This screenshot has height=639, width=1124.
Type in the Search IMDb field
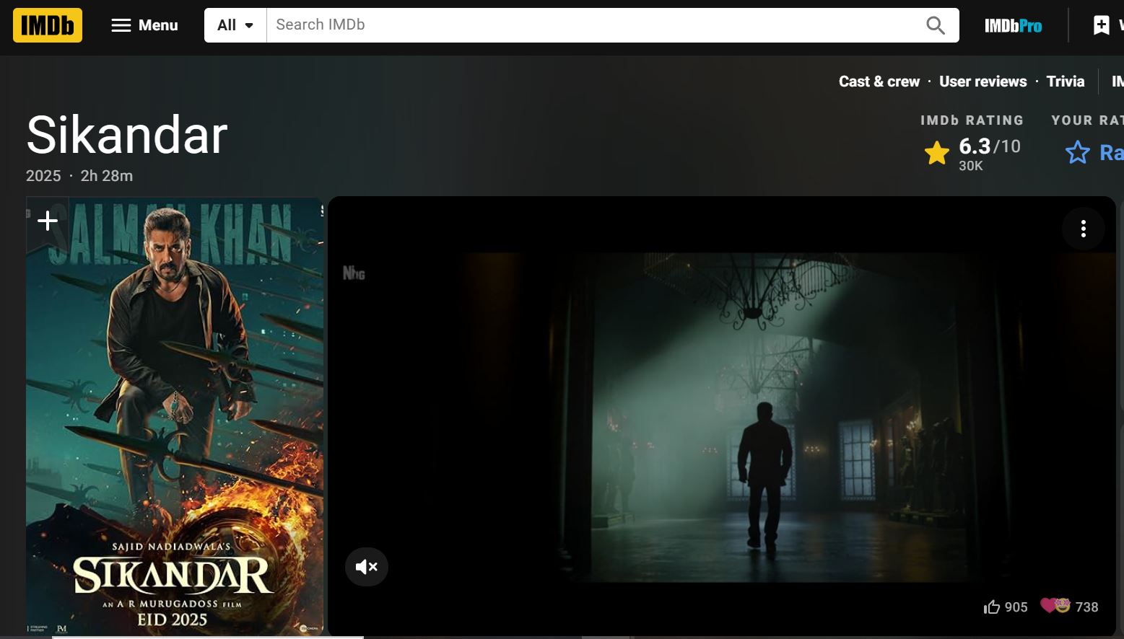pos(592,25)
